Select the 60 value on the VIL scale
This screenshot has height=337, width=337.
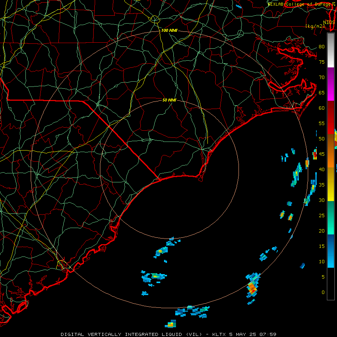[322, 108]
